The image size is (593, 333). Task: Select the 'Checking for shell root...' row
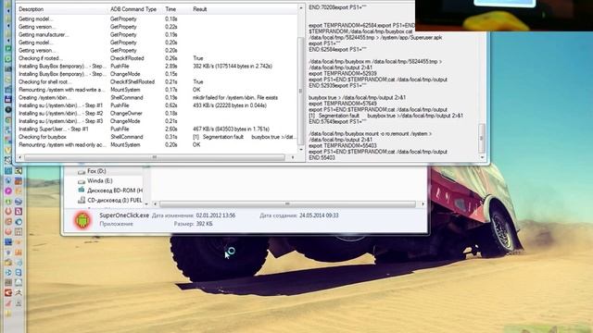click(x=157, y=82)
